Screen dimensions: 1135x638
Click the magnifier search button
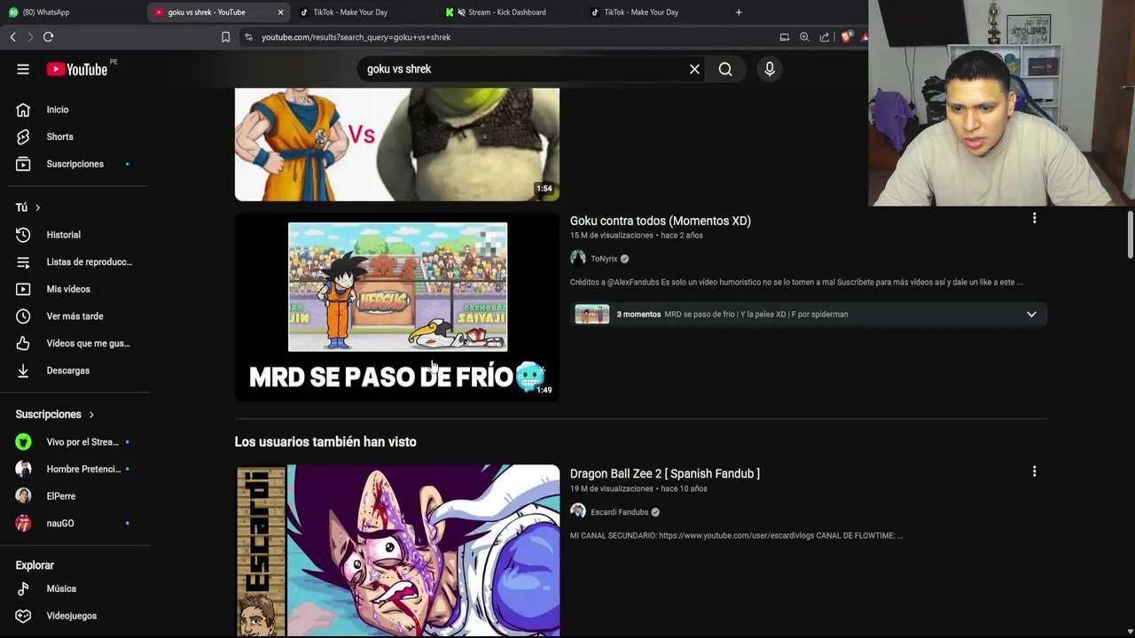725,69
